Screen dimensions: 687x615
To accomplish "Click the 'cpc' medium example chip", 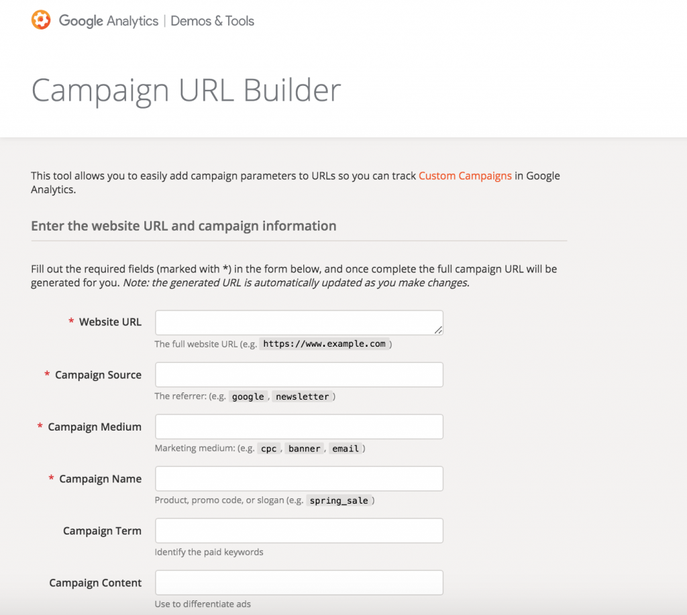I will 269,448.
